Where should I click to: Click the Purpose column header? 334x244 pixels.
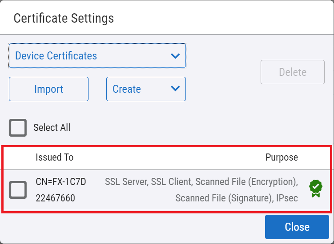[x=282, y=157]
